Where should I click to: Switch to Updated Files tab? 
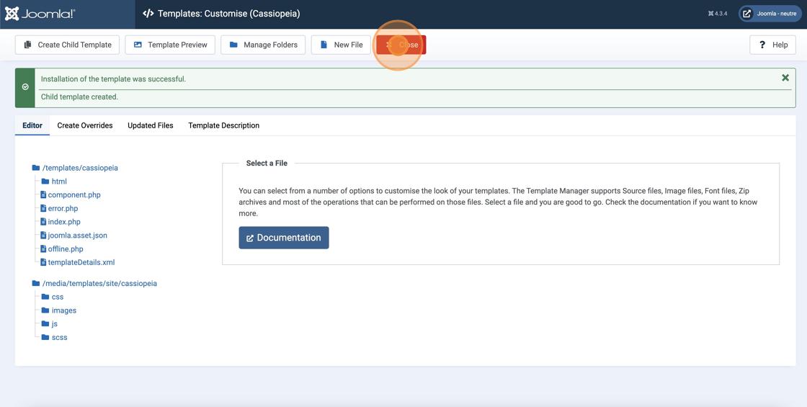150,125
